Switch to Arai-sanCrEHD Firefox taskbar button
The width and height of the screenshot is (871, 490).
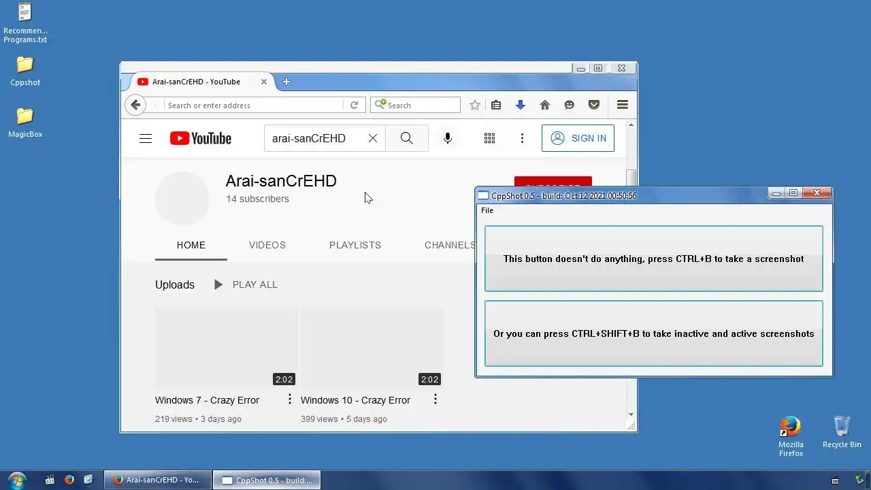(x=158, y=480)
